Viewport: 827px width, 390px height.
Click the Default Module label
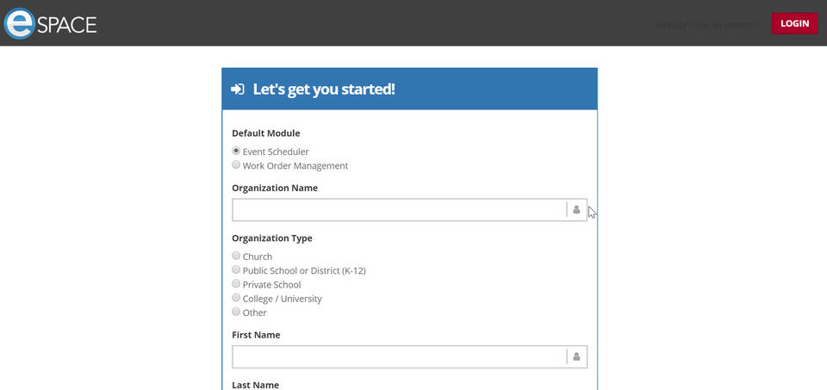pyautogui.click(x=266, y=133)
